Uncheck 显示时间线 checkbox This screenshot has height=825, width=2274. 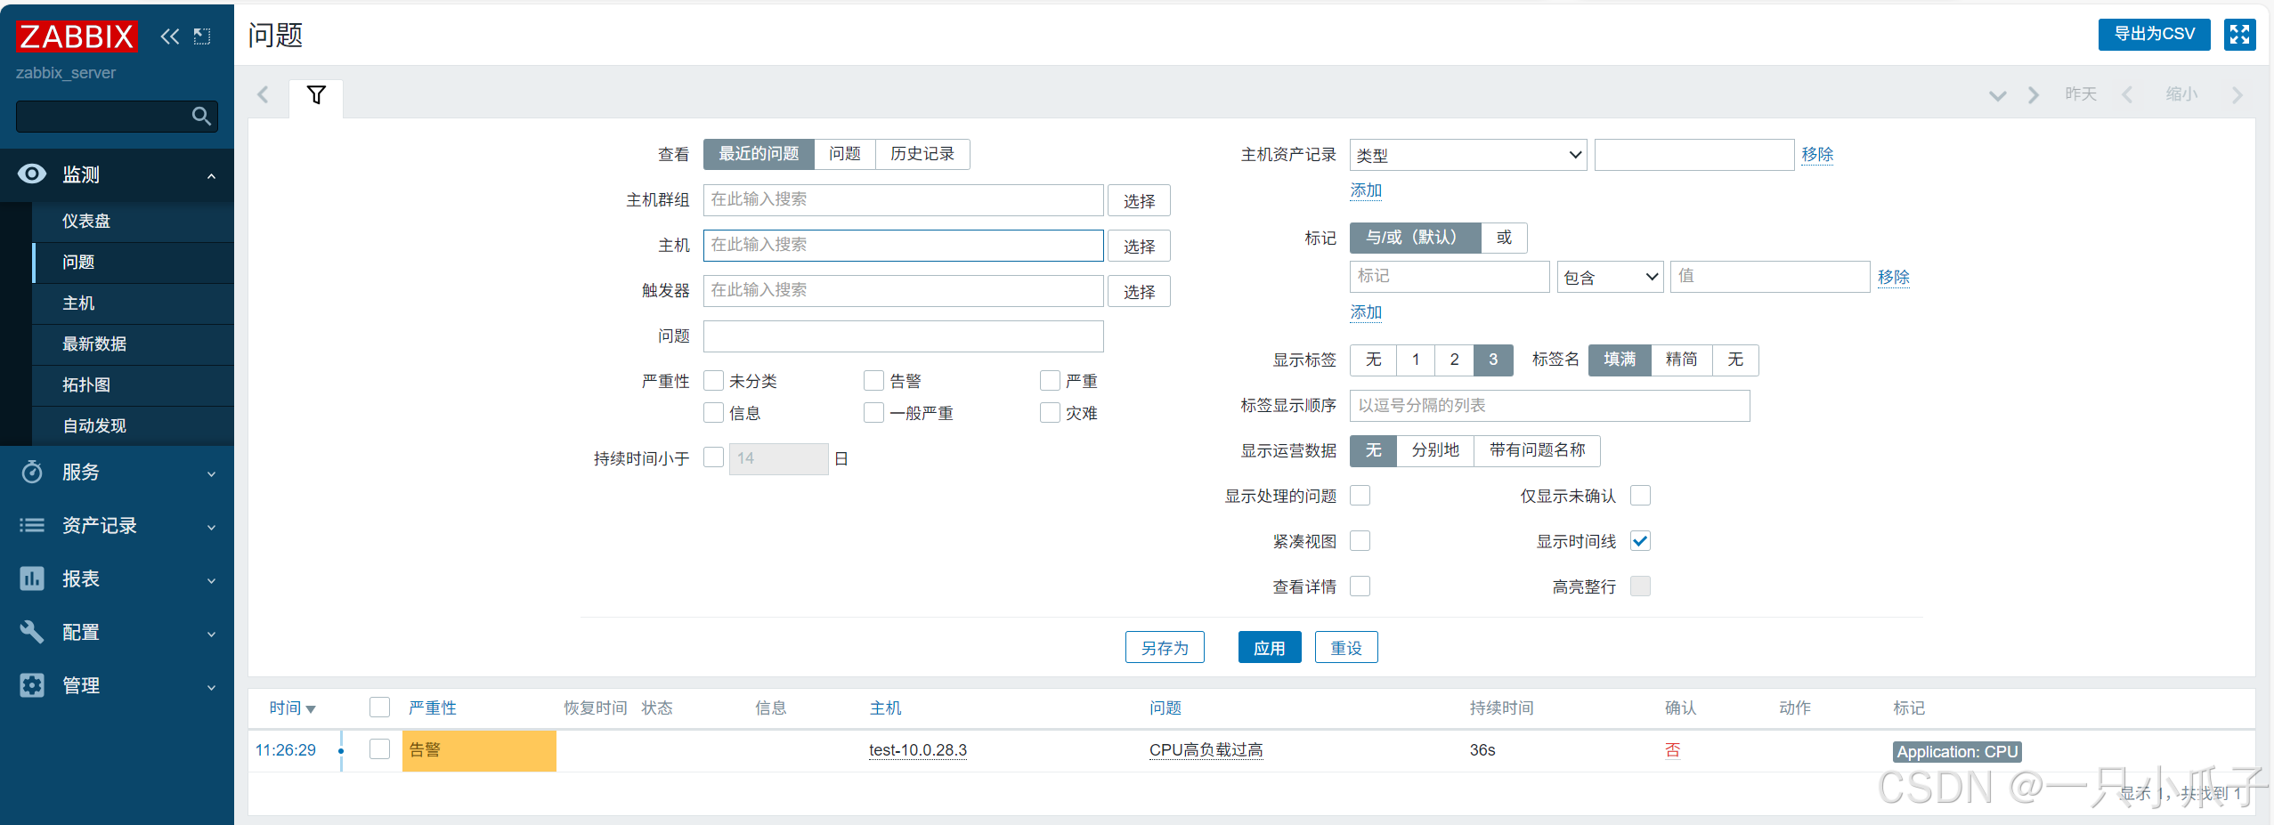pyautogui.click(x=1640, y=540)
